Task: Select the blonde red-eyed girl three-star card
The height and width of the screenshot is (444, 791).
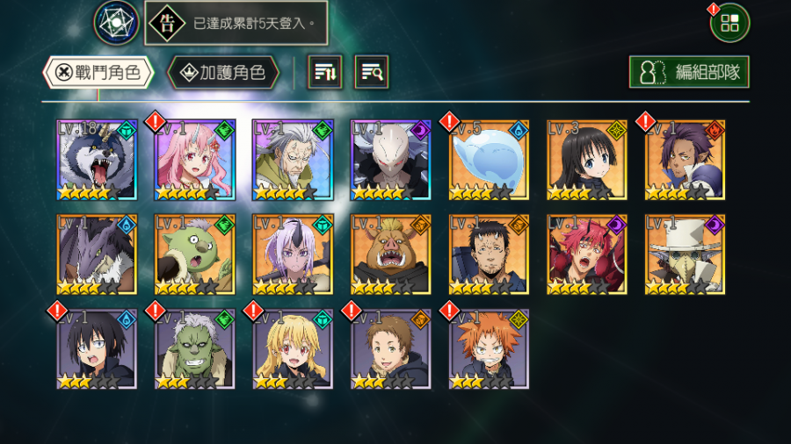Action: pos(293,349)
